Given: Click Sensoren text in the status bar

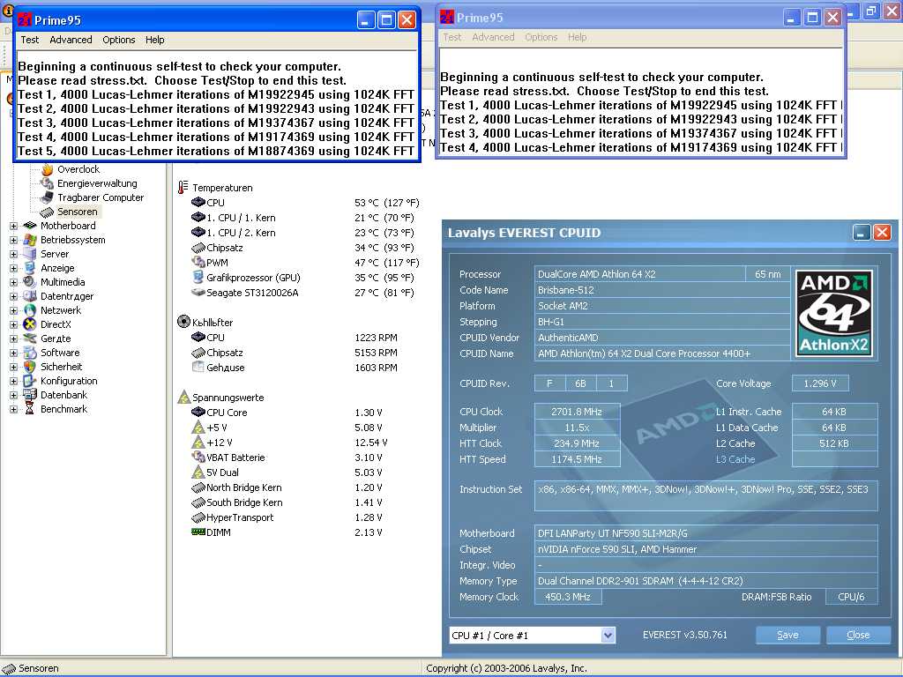Looking at the screenshot, I should pos(39,668).
